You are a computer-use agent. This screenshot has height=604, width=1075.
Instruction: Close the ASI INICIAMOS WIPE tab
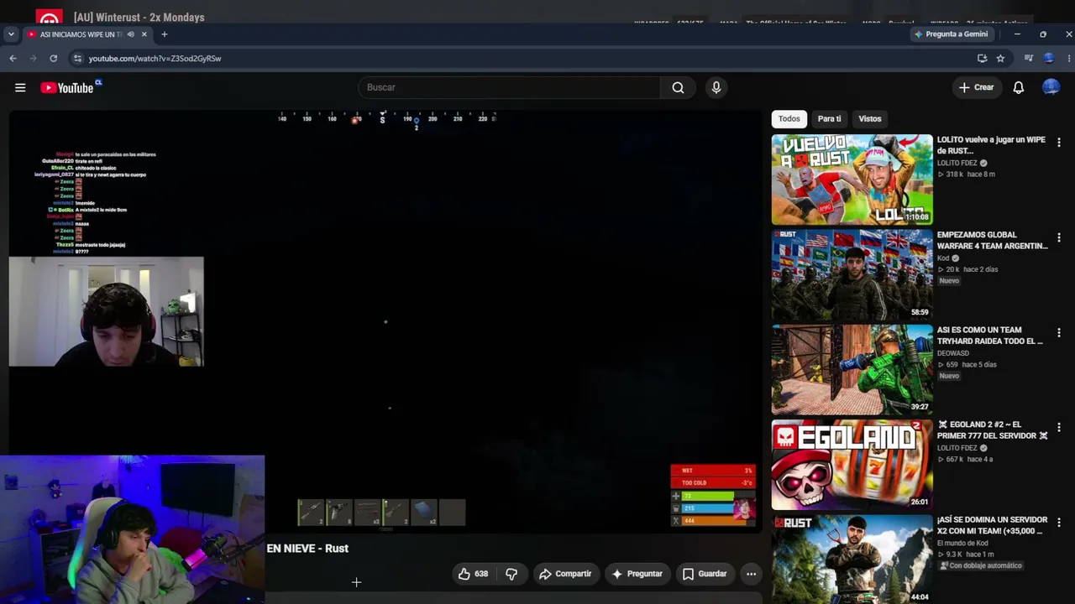point(144,34)
